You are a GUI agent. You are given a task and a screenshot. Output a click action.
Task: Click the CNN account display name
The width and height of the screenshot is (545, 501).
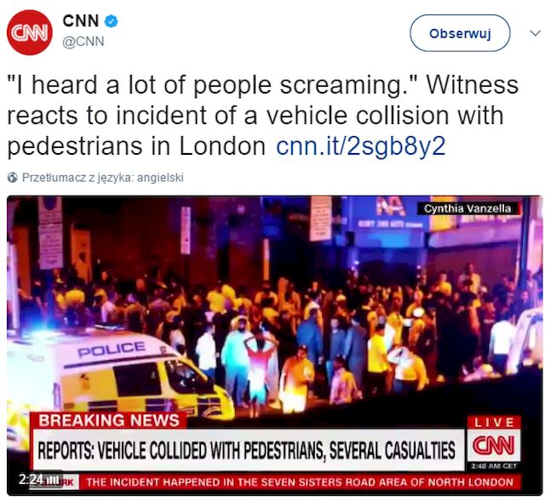pos(81,20)
